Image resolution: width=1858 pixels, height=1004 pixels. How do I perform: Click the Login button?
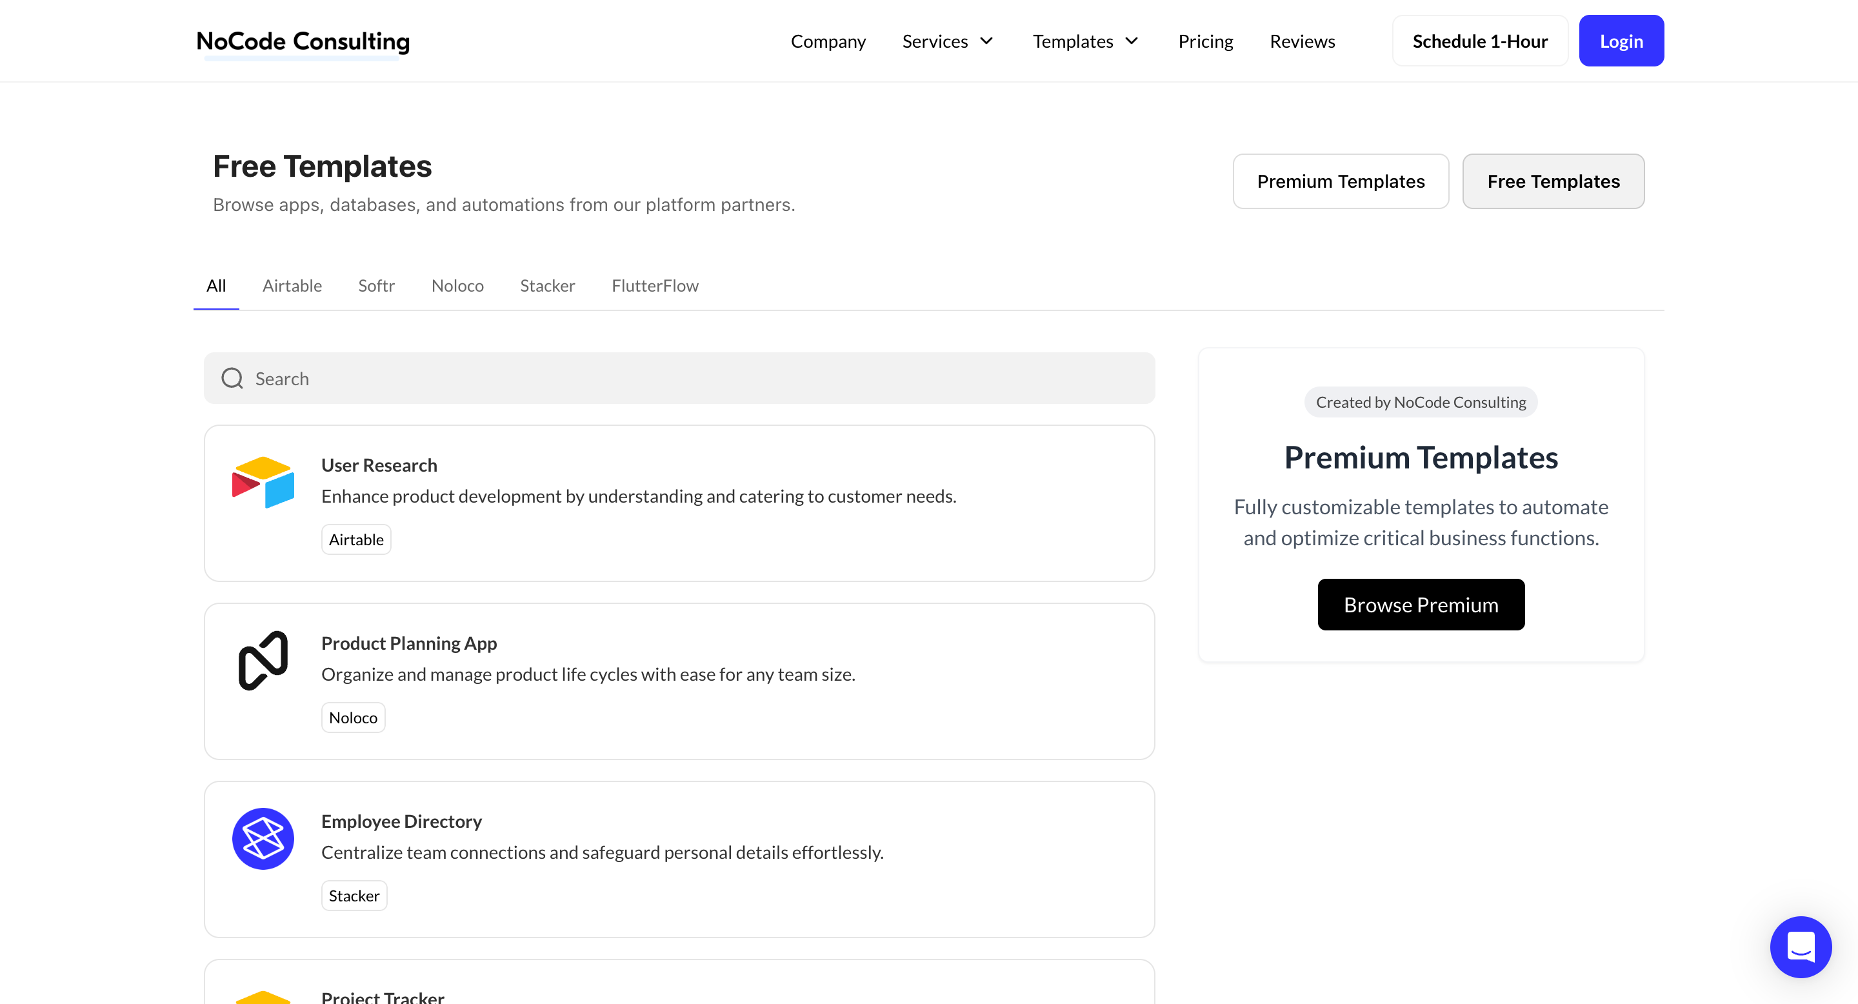(1621, 42)
